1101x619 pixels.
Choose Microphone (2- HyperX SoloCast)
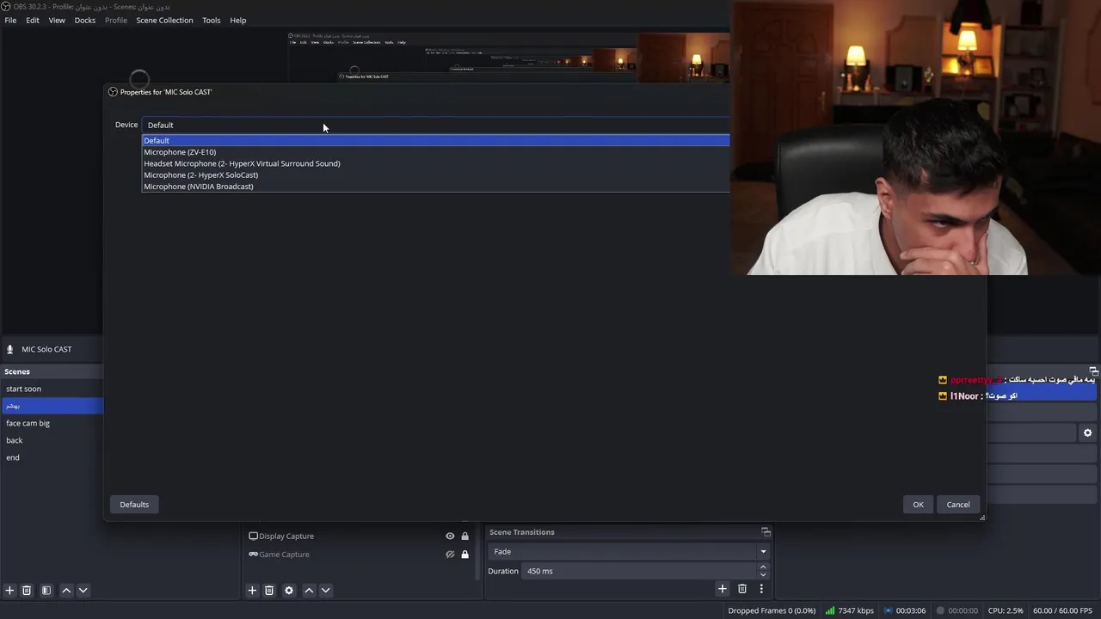(x=435, y=175)
